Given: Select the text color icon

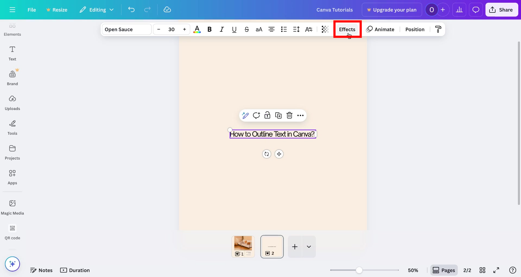Looking at the screenshot, I should pos(197,29).
